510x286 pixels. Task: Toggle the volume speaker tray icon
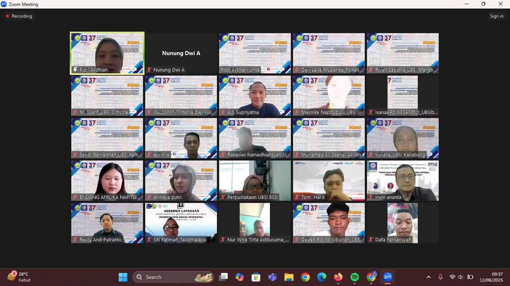(461, 277)
